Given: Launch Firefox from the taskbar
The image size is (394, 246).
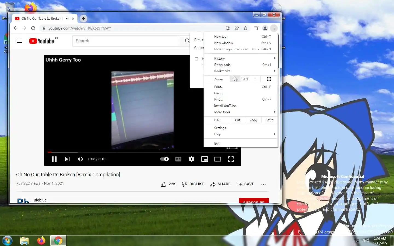Looking at the screenshot, I should [x=41, y=241].
